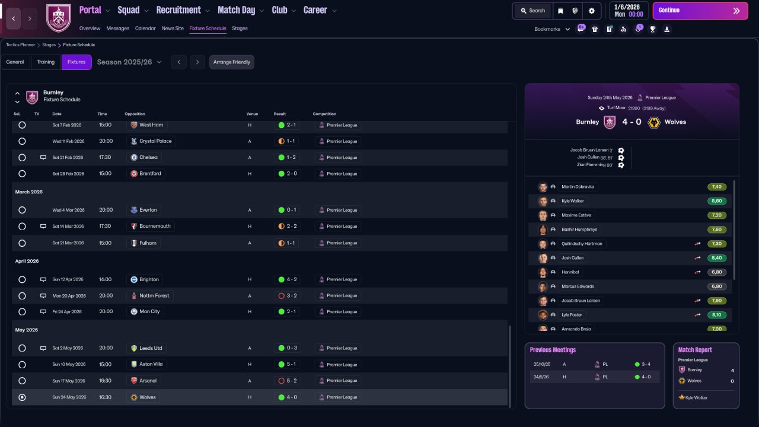Click the Man City club badge
This screenshot has height=427, width=759.
point(134,311)
